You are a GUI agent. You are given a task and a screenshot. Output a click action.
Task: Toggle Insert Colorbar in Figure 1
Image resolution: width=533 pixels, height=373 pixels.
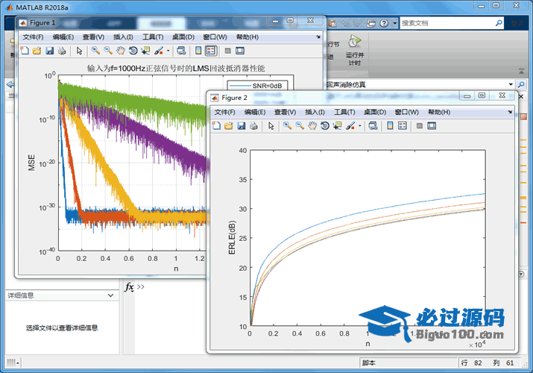point(198,51)
